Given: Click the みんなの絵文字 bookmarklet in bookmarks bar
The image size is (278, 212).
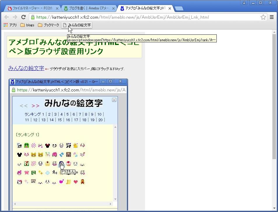Looking at the screenshot, I should coord(77,25).
